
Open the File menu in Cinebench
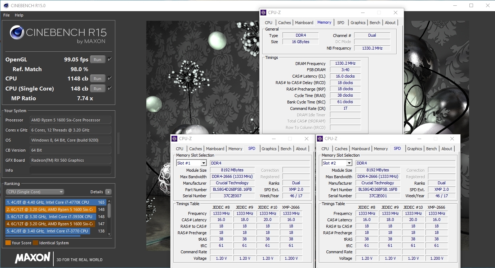point(6,15)
